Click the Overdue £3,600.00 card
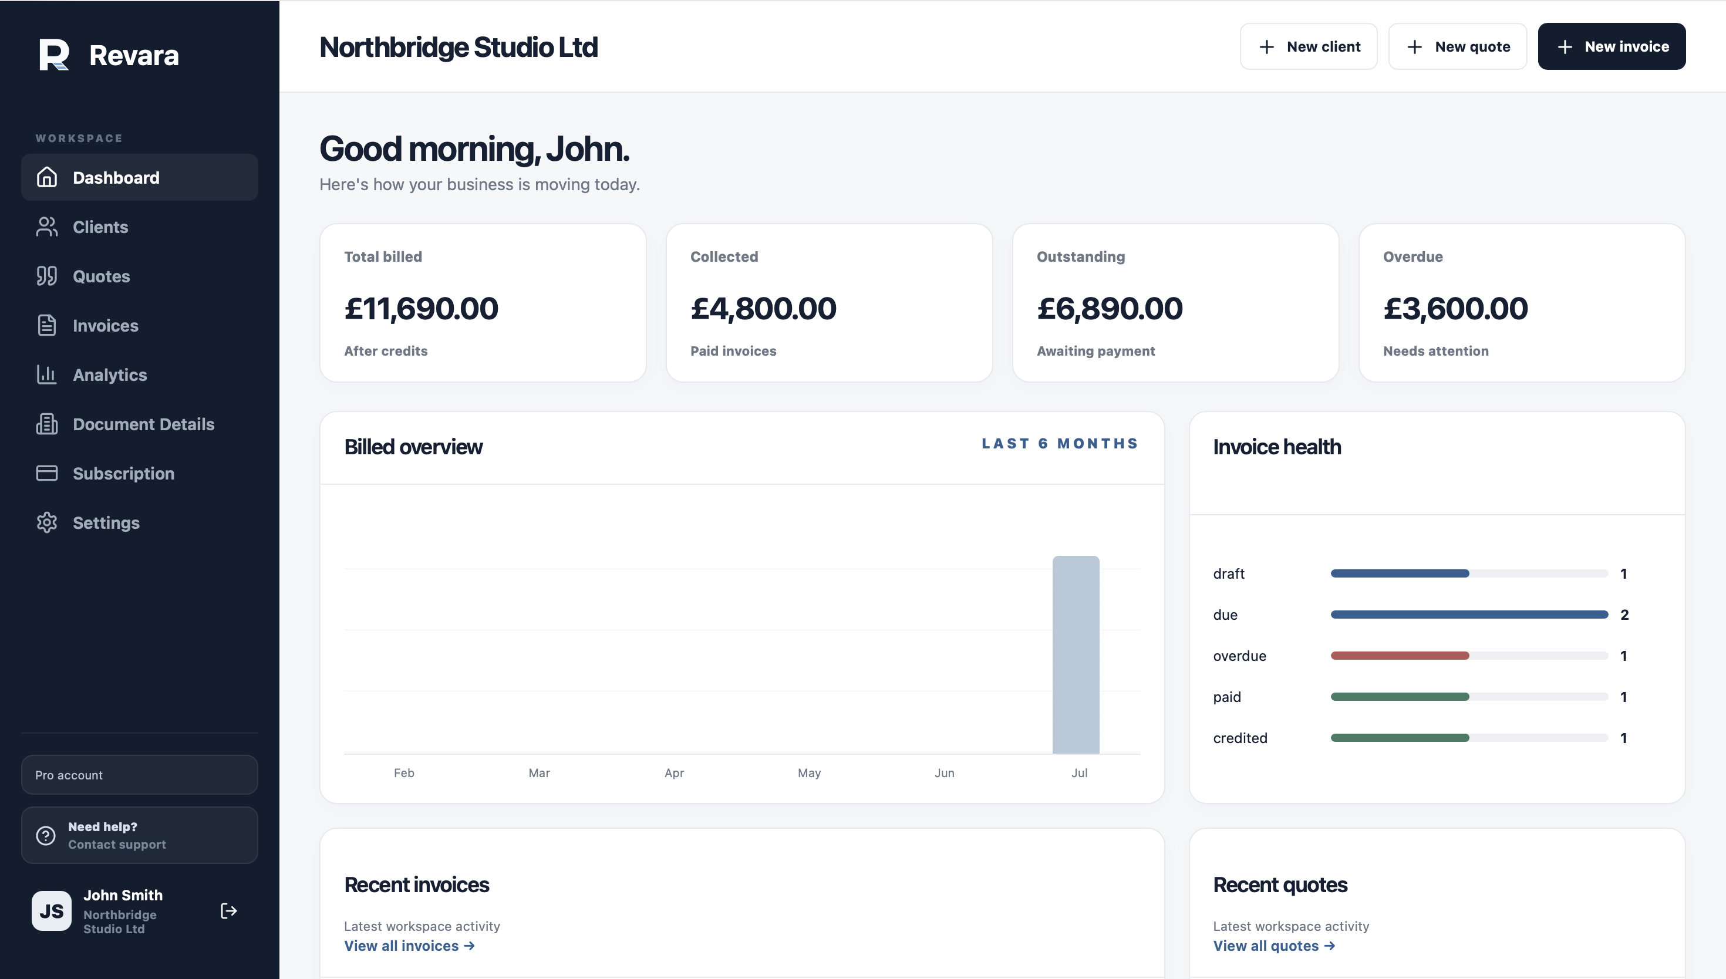The width and height of the screenshot is (1726, 979). click(x=1522, y=303)
